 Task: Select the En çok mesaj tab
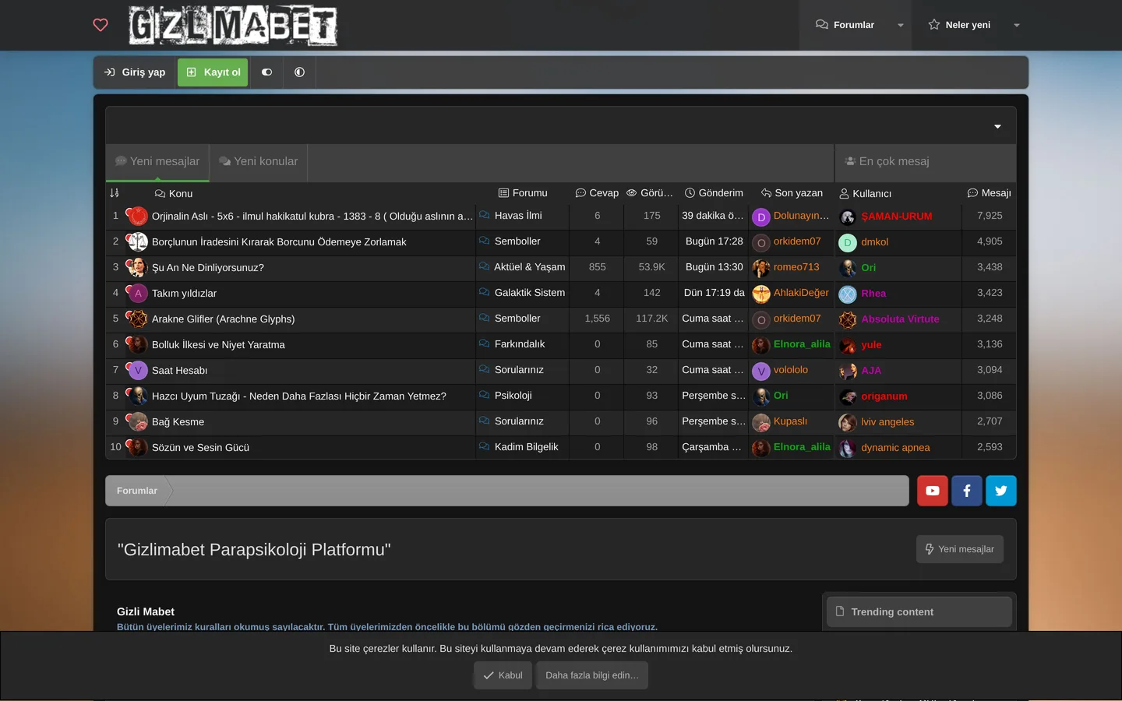pos(887,161)
